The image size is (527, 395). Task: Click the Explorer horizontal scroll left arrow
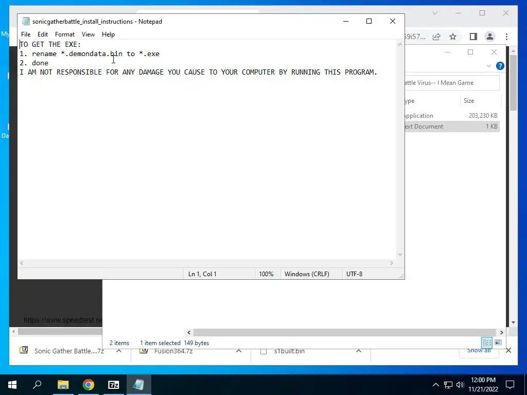click(189, 332)
